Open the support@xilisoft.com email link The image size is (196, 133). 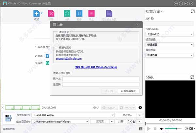[x=69, y=59]
